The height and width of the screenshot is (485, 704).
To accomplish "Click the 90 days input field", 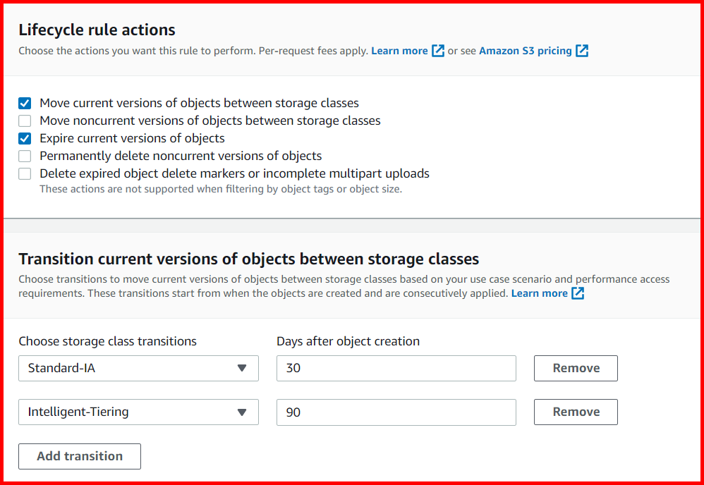I will click(x=395, y=412).
